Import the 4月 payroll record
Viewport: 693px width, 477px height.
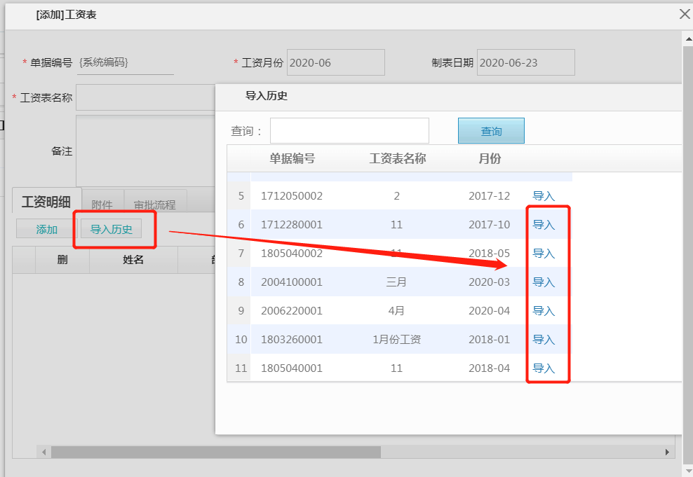point(544,311)
